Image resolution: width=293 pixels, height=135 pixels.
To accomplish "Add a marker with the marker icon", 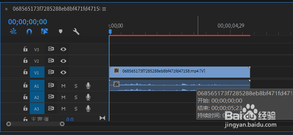I will point(60,31).
